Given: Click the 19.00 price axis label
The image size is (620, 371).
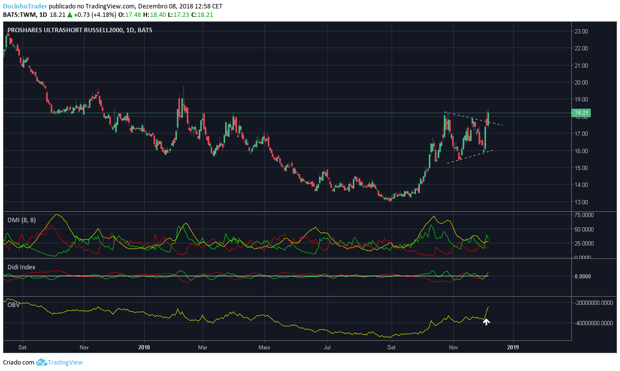Looking at the screenshot, I should click(581, 100).
